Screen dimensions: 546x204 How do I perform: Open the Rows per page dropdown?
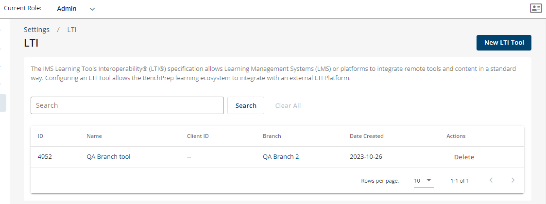424,181
